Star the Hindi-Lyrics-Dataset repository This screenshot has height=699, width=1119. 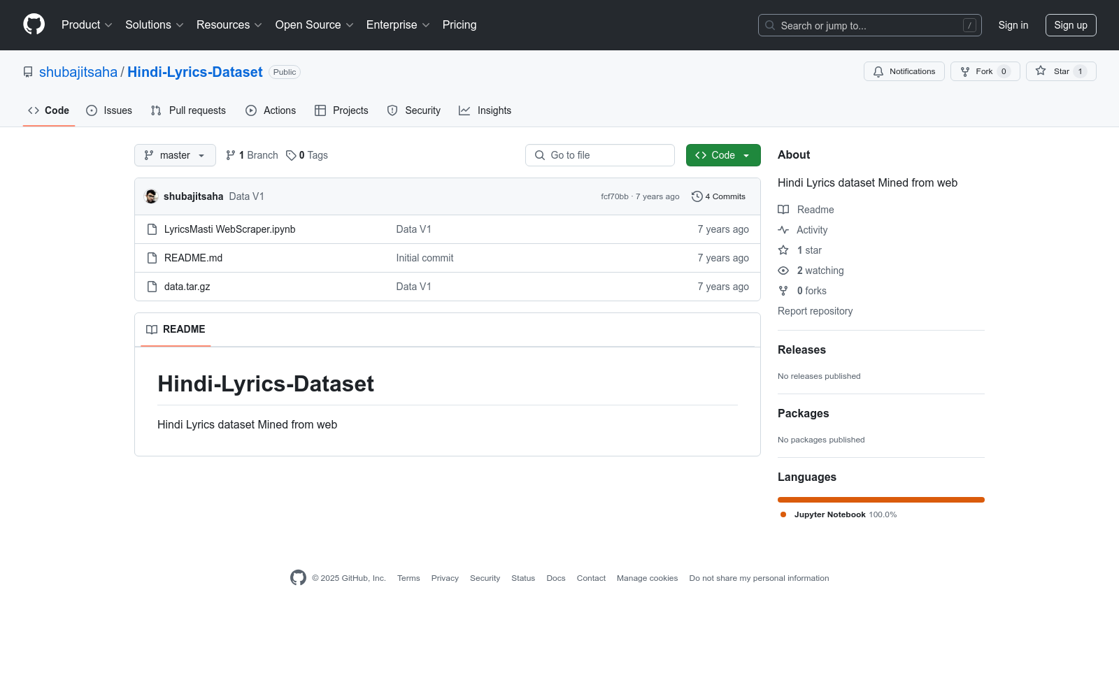[1061, 71]
